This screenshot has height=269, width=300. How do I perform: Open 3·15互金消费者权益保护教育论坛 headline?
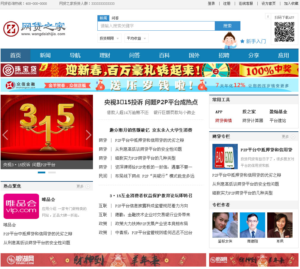[151, 196]
